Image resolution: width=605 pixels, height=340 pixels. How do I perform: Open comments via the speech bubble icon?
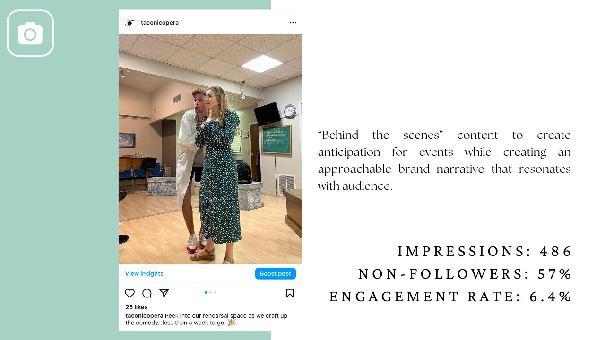(147, 293)
